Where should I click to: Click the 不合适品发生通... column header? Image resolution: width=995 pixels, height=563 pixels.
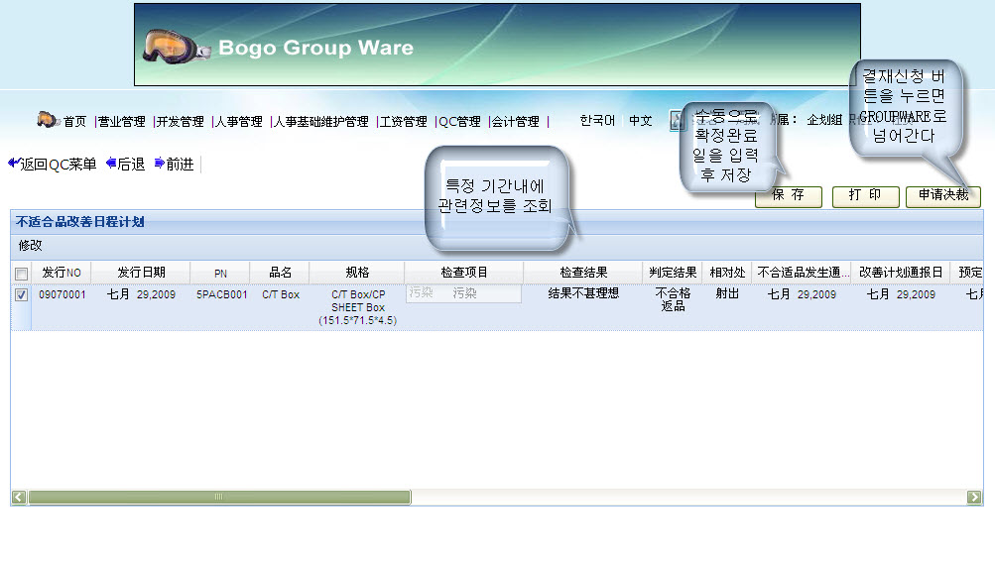[803, 273]
